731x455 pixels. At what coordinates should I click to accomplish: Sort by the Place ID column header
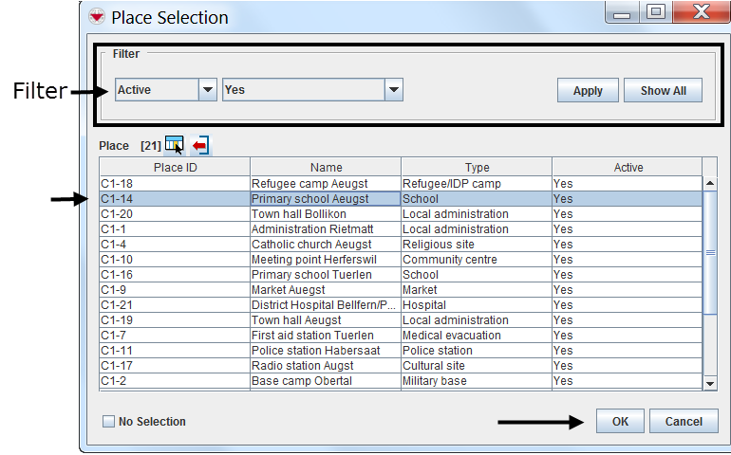tap(175, 168)
